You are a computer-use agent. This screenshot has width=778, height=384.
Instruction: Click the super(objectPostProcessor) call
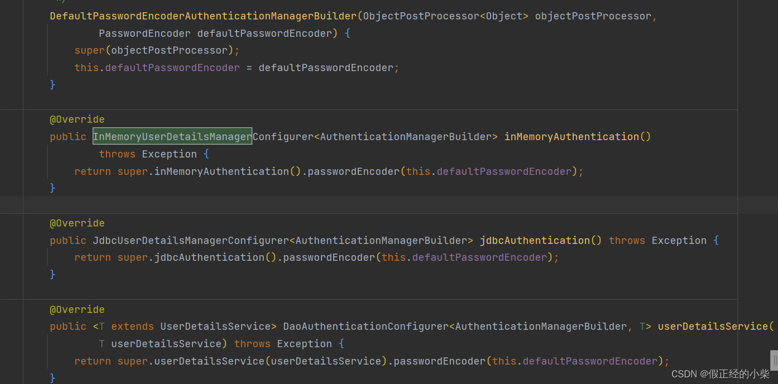pyautogui.click(x=154, y=51)
